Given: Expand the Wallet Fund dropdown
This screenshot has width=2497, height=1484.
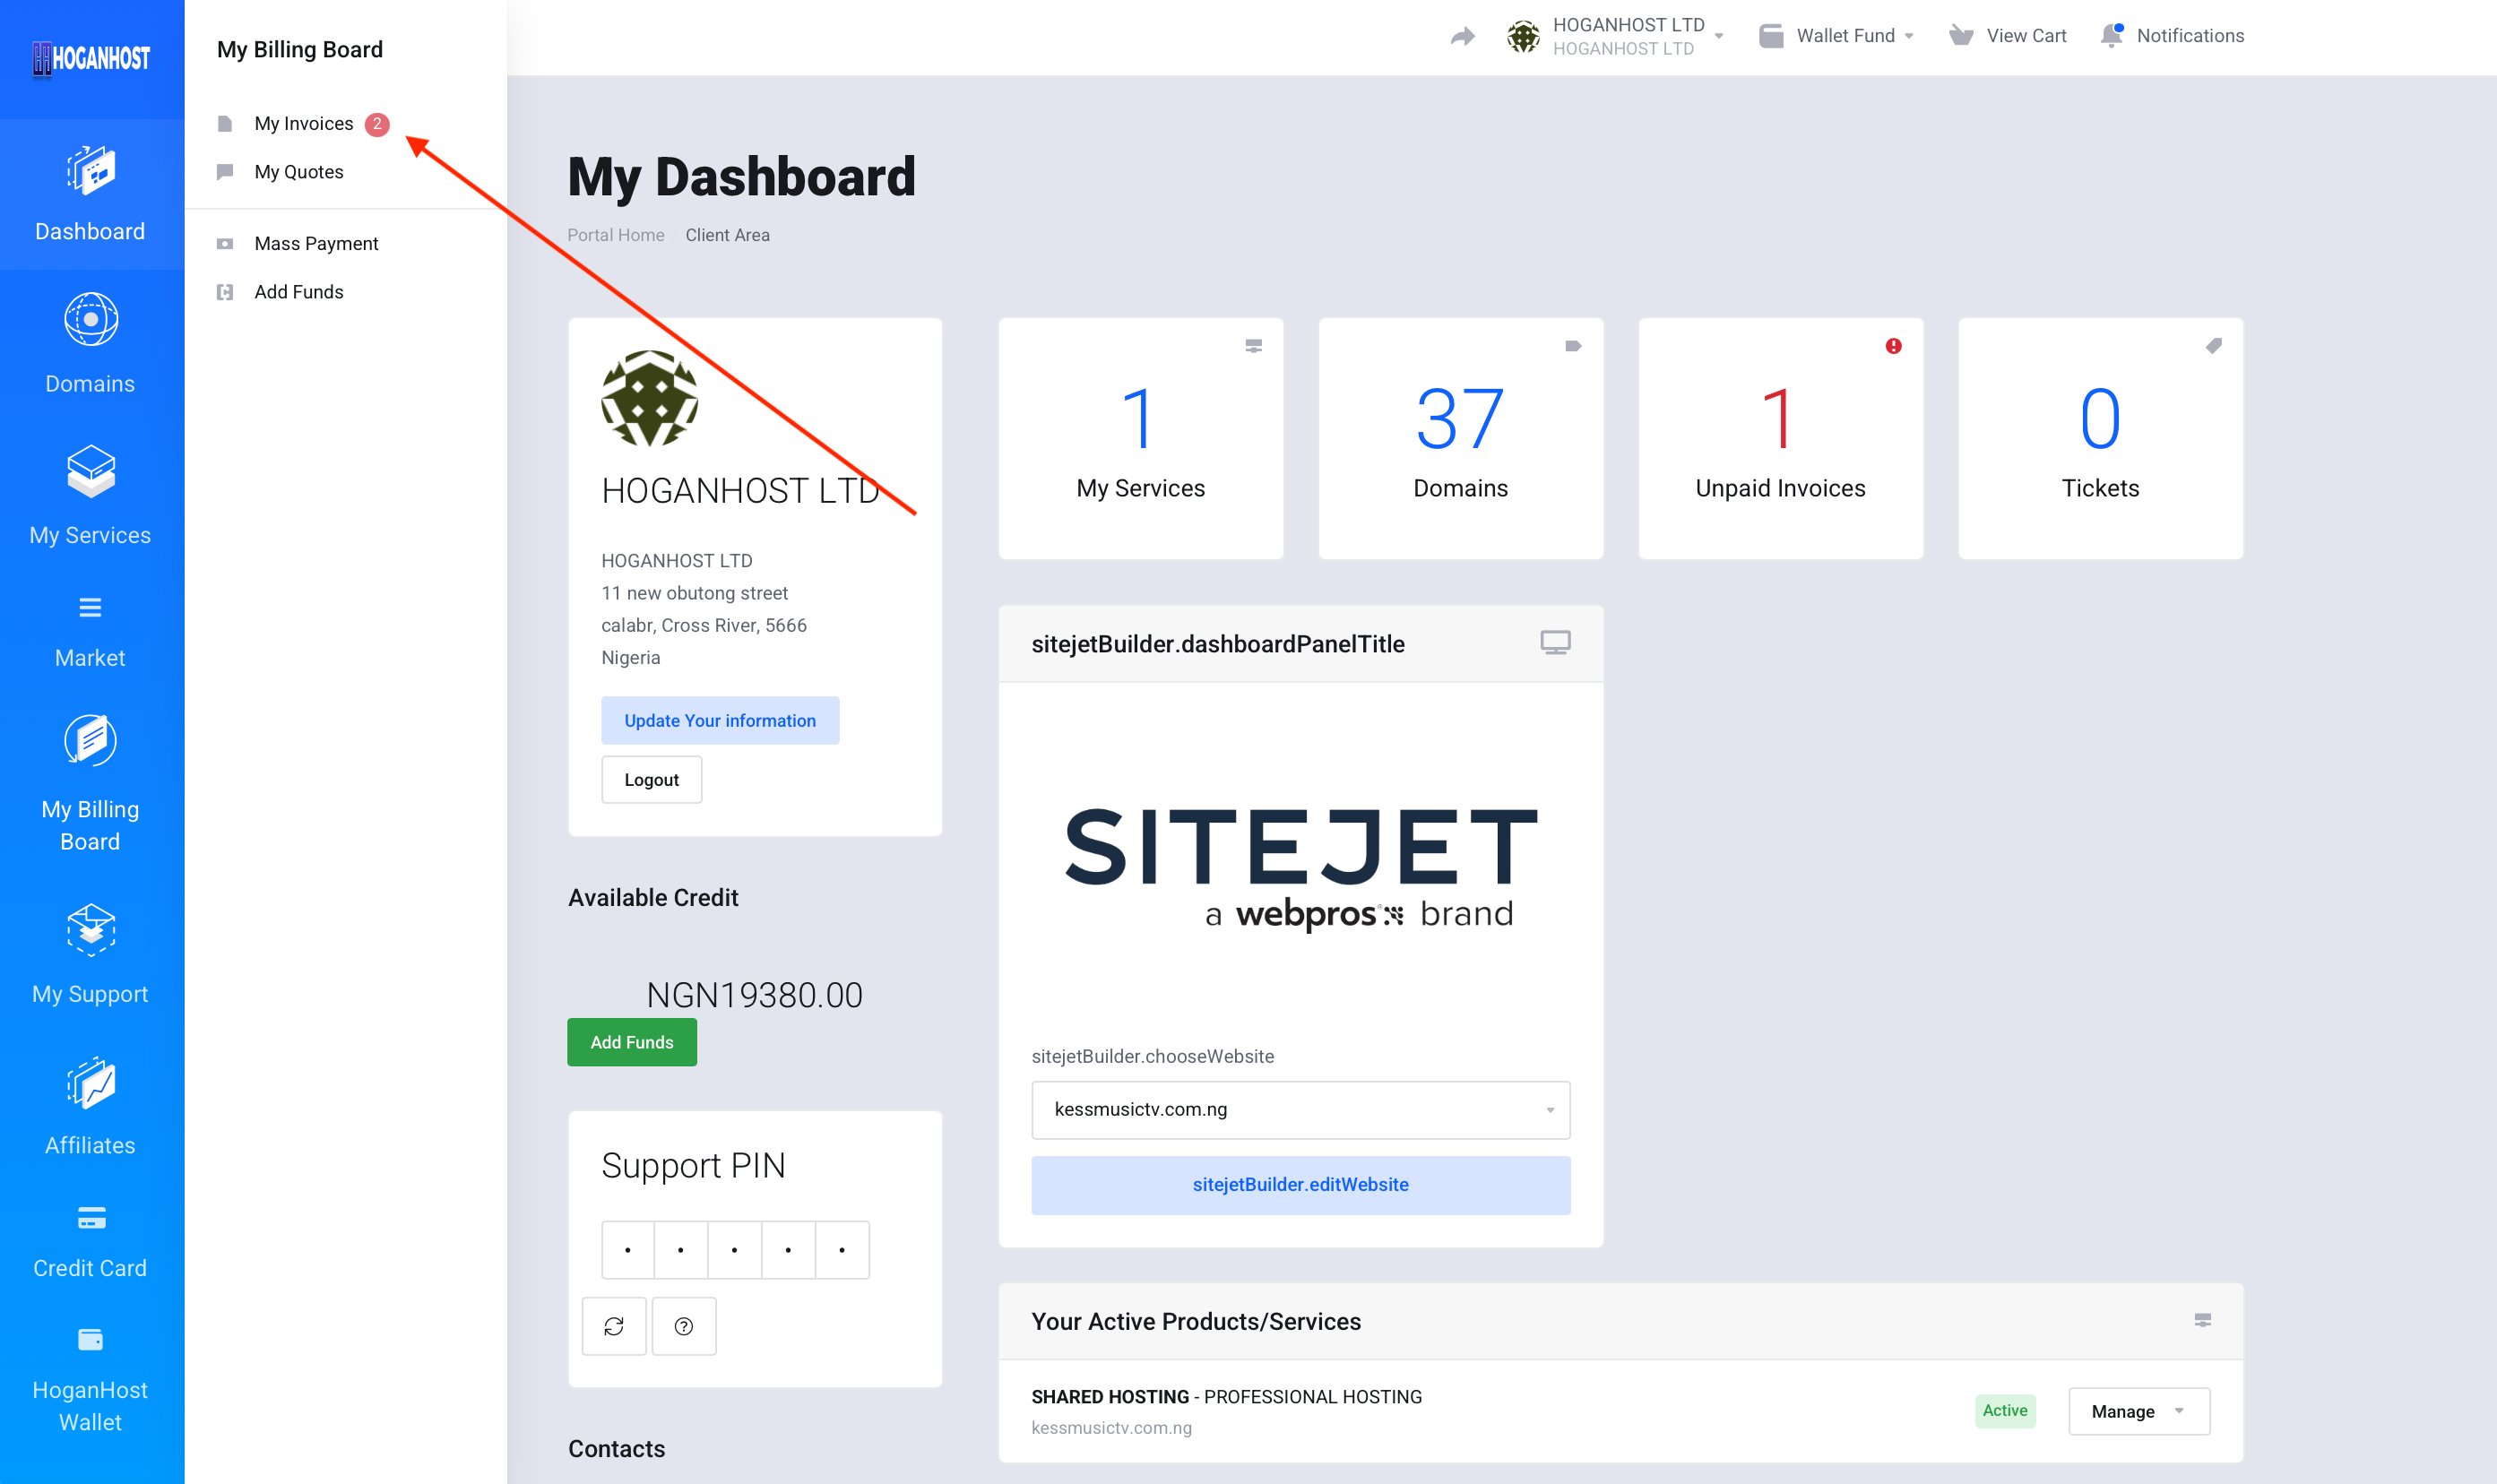Looking at the screenshot, I should click(x=1909, y=37).
